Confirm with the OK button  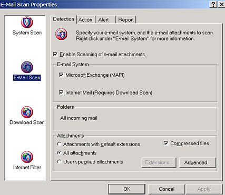pyautogui.click(x=127, y=189)
